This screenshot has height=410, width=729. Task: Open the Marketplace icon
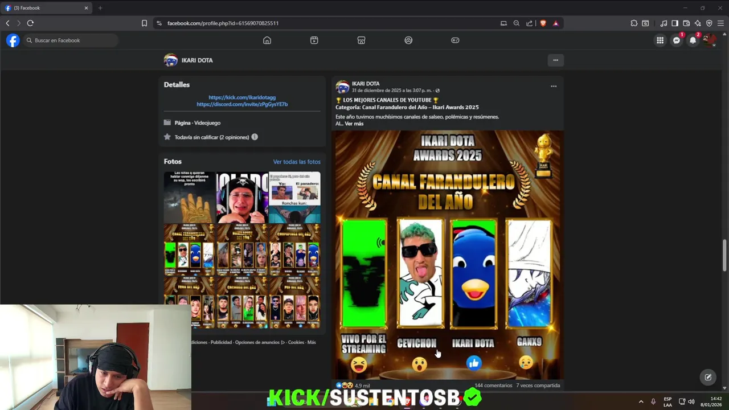point(361,40)
